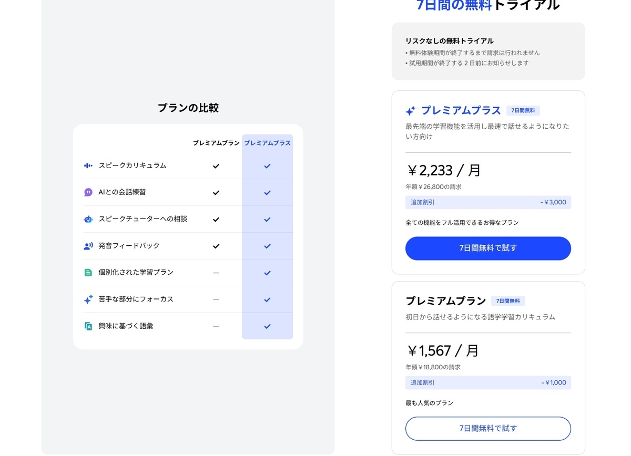
Task: Click the grey dash in 興味に基づく語彙 row
Action: click(216, 326)
